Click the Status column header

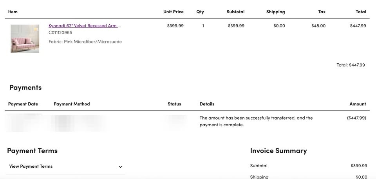174,104
